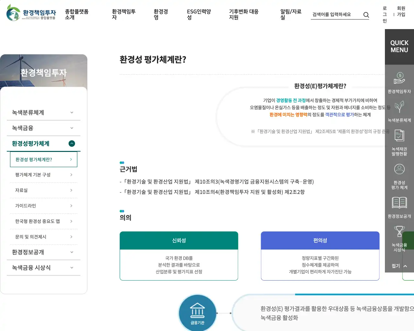The height and width of the screenshot is (331, 414).
Task: Collapse the 환경성평가체계 sidebar section
Action: pyautogui.click(x=72, y=144)
